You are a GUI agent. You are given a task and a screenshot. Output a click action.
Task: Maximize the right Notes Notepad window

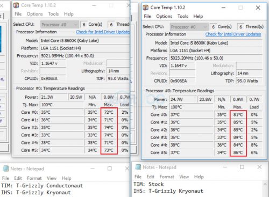pos(242,167)
